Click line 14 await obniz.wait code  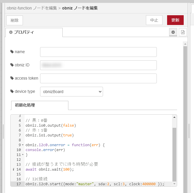tap(50, 169)
